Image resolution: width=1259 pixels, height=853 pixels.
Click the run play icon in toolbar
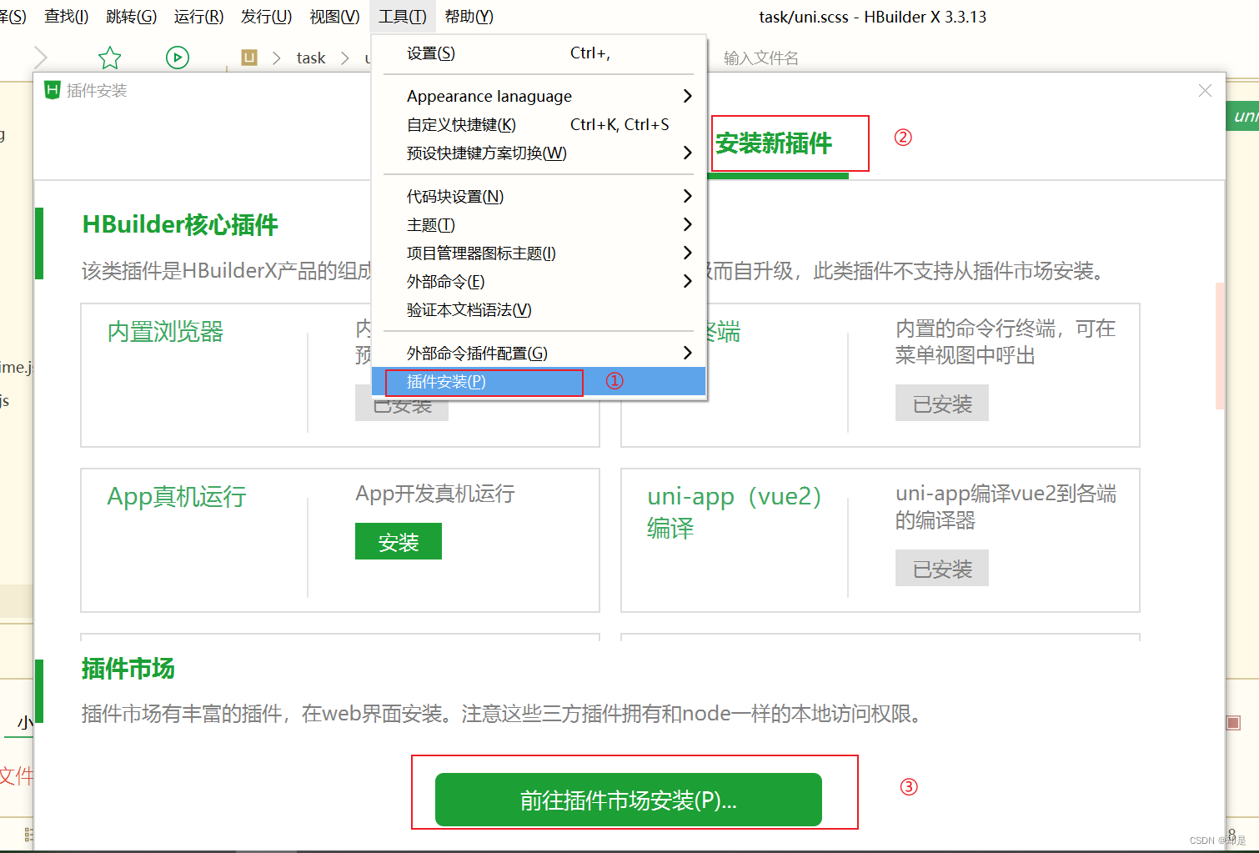pyautogui.click(x=178, y=58)
